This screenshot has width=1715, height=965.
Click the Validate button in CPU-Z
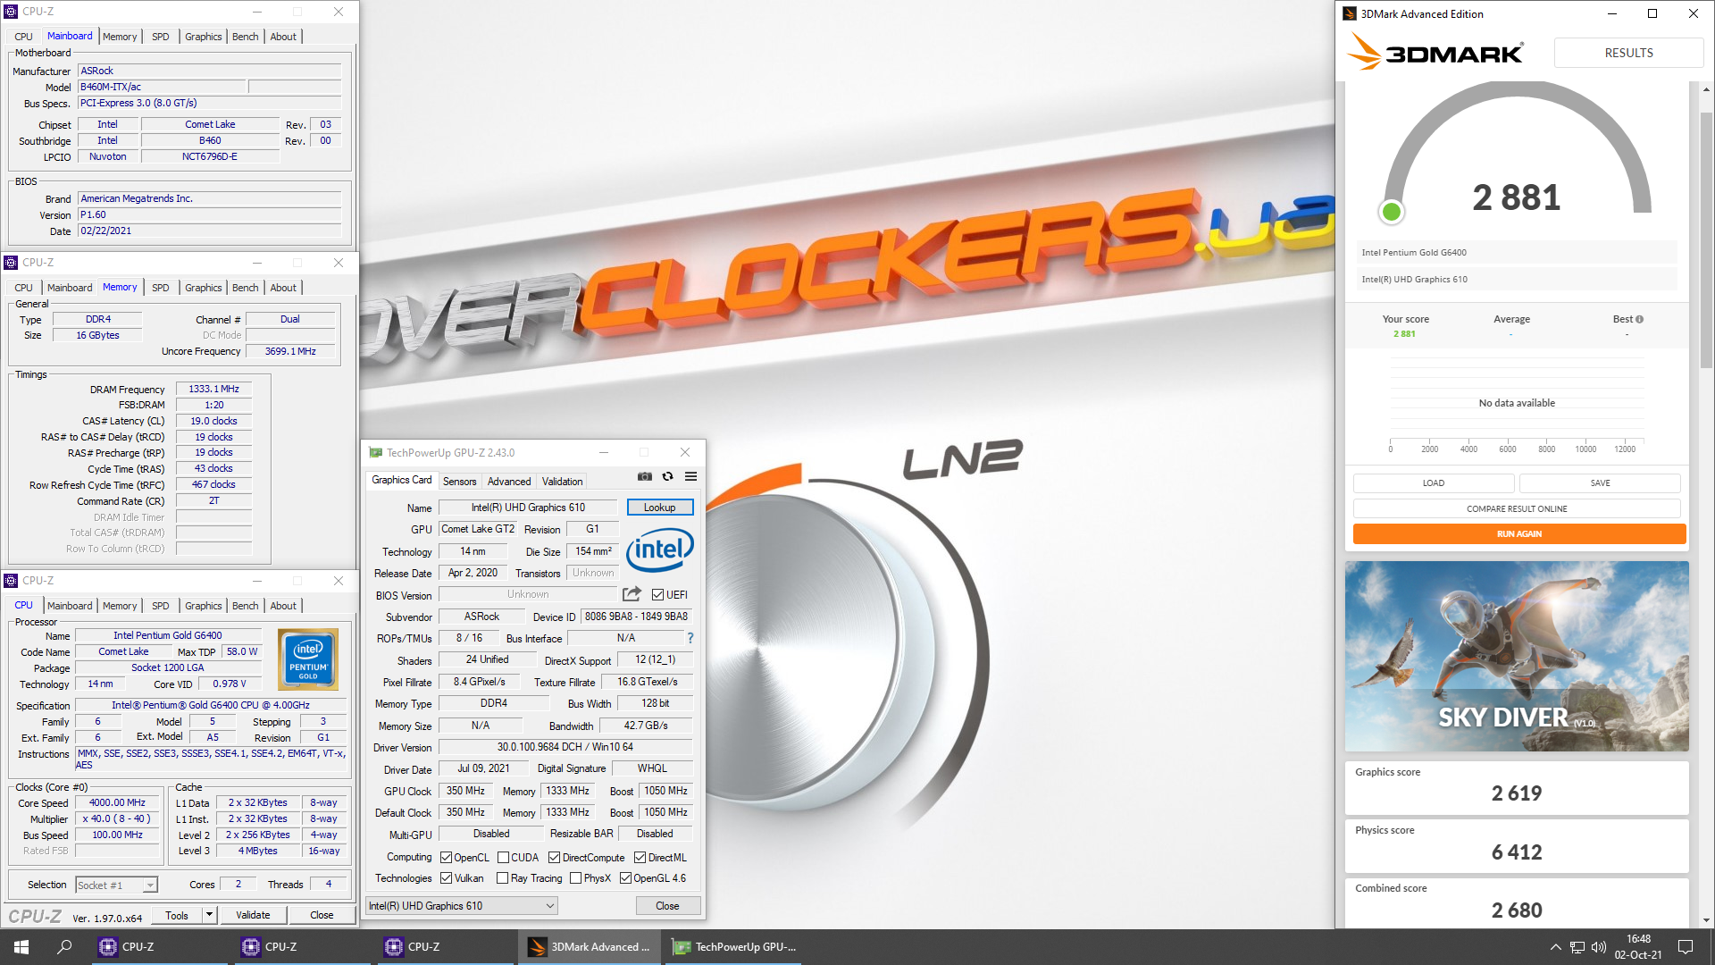pyautogui.click(x=253, y=915)
